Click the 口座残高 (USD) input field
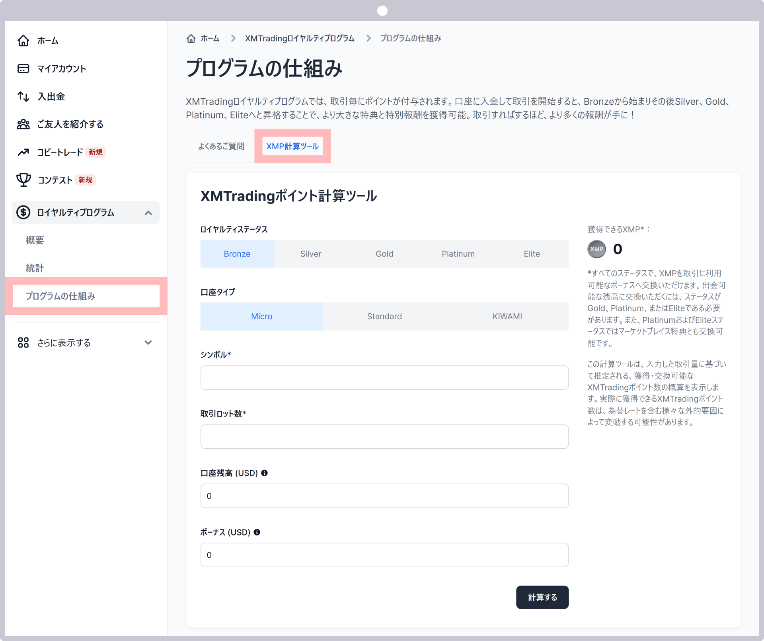This screenshot has width=764, height=641. point(384,496)
